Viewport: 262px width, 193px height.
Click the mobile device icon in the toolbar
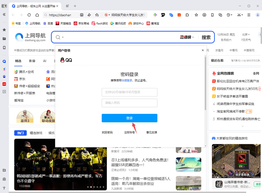pos(212,15)
